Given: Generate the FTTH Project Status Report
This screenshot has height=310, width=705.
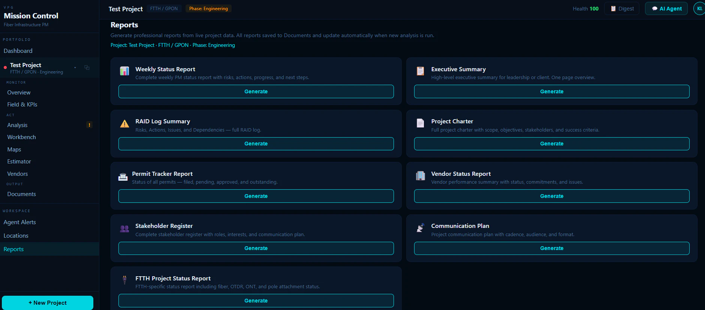Looking at the screenshot, I should point(256,301).
